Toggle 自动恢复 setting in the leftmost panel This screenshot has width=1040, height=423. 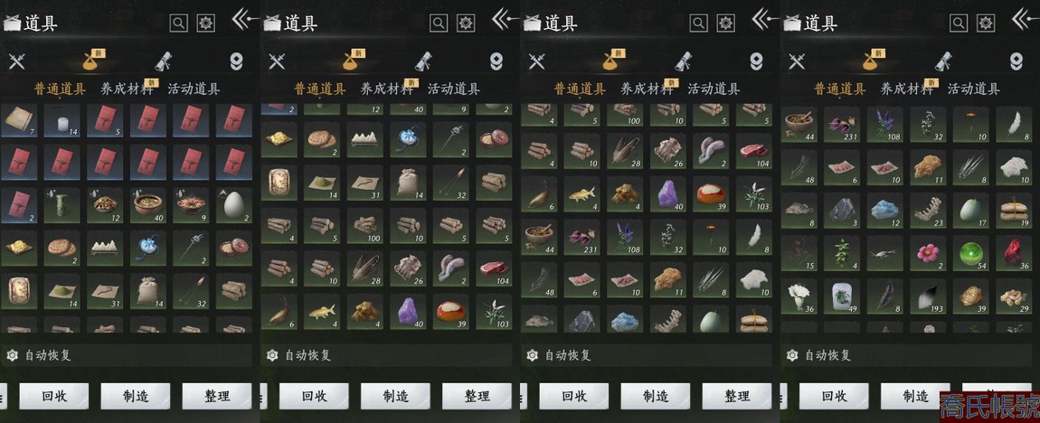click(39, 355)
